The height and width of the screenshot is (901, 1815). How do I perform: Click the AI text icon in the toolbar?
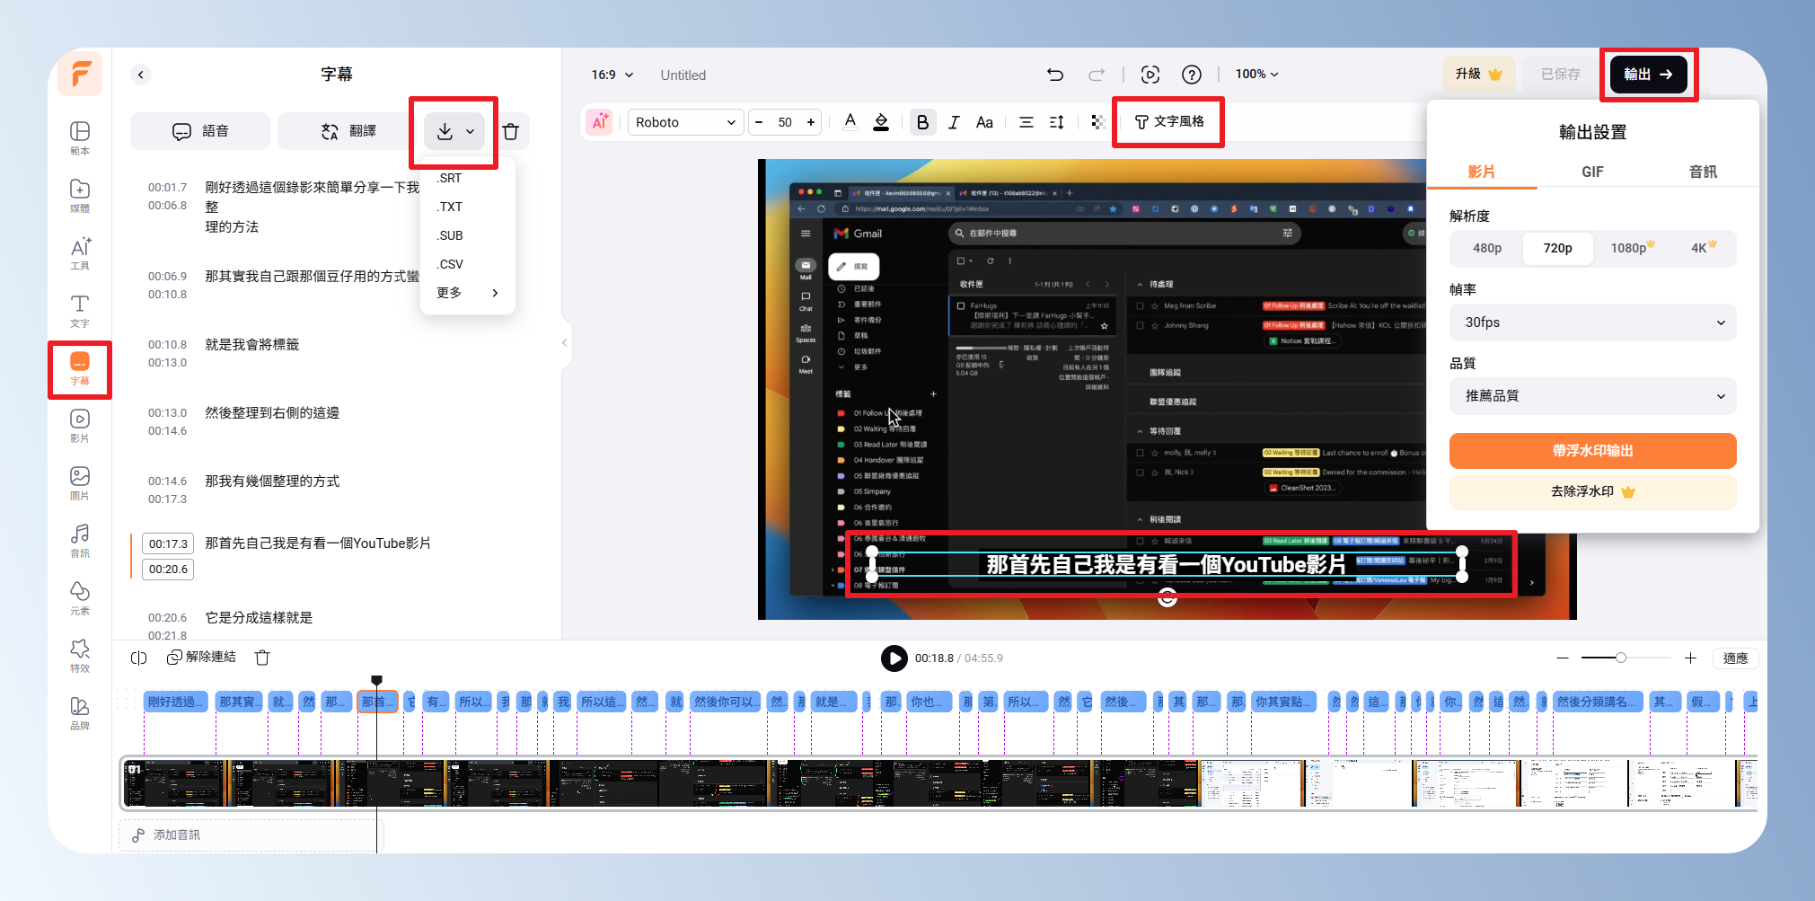599,122
